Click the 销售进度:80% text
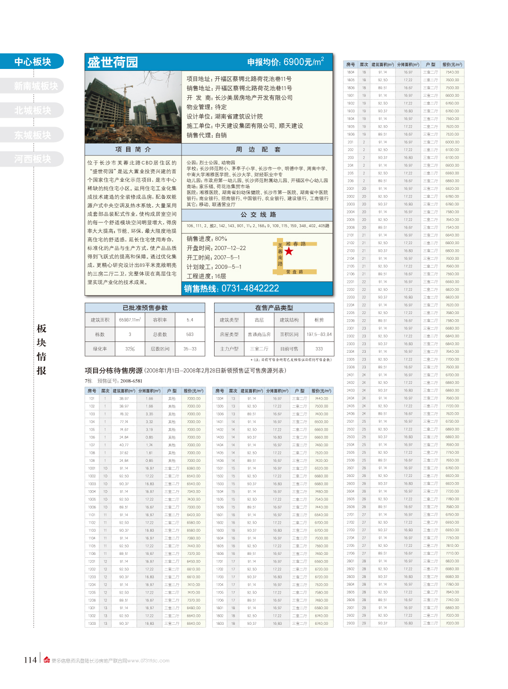The image size is (508, 689). [x=207, y=239]
